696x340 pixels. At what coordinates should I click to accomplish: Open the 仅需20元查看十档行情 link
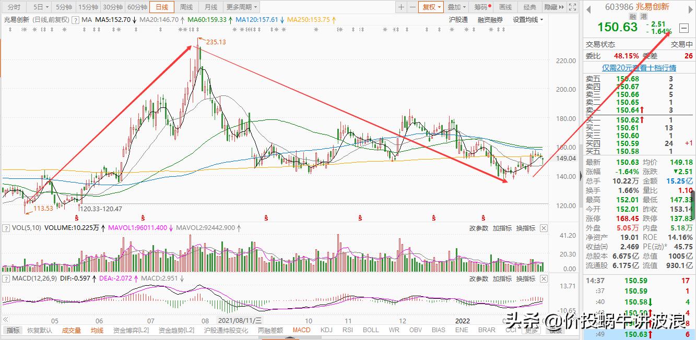pos(639,68)
